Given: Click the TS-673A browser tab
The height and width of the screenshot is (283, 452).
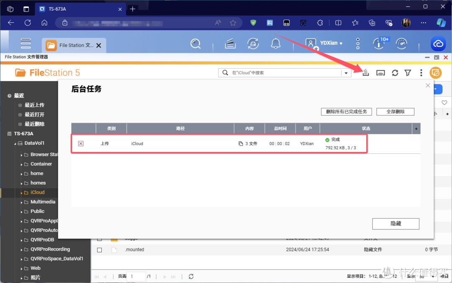Looking at the screenshot, I should (x=80, y=9).
